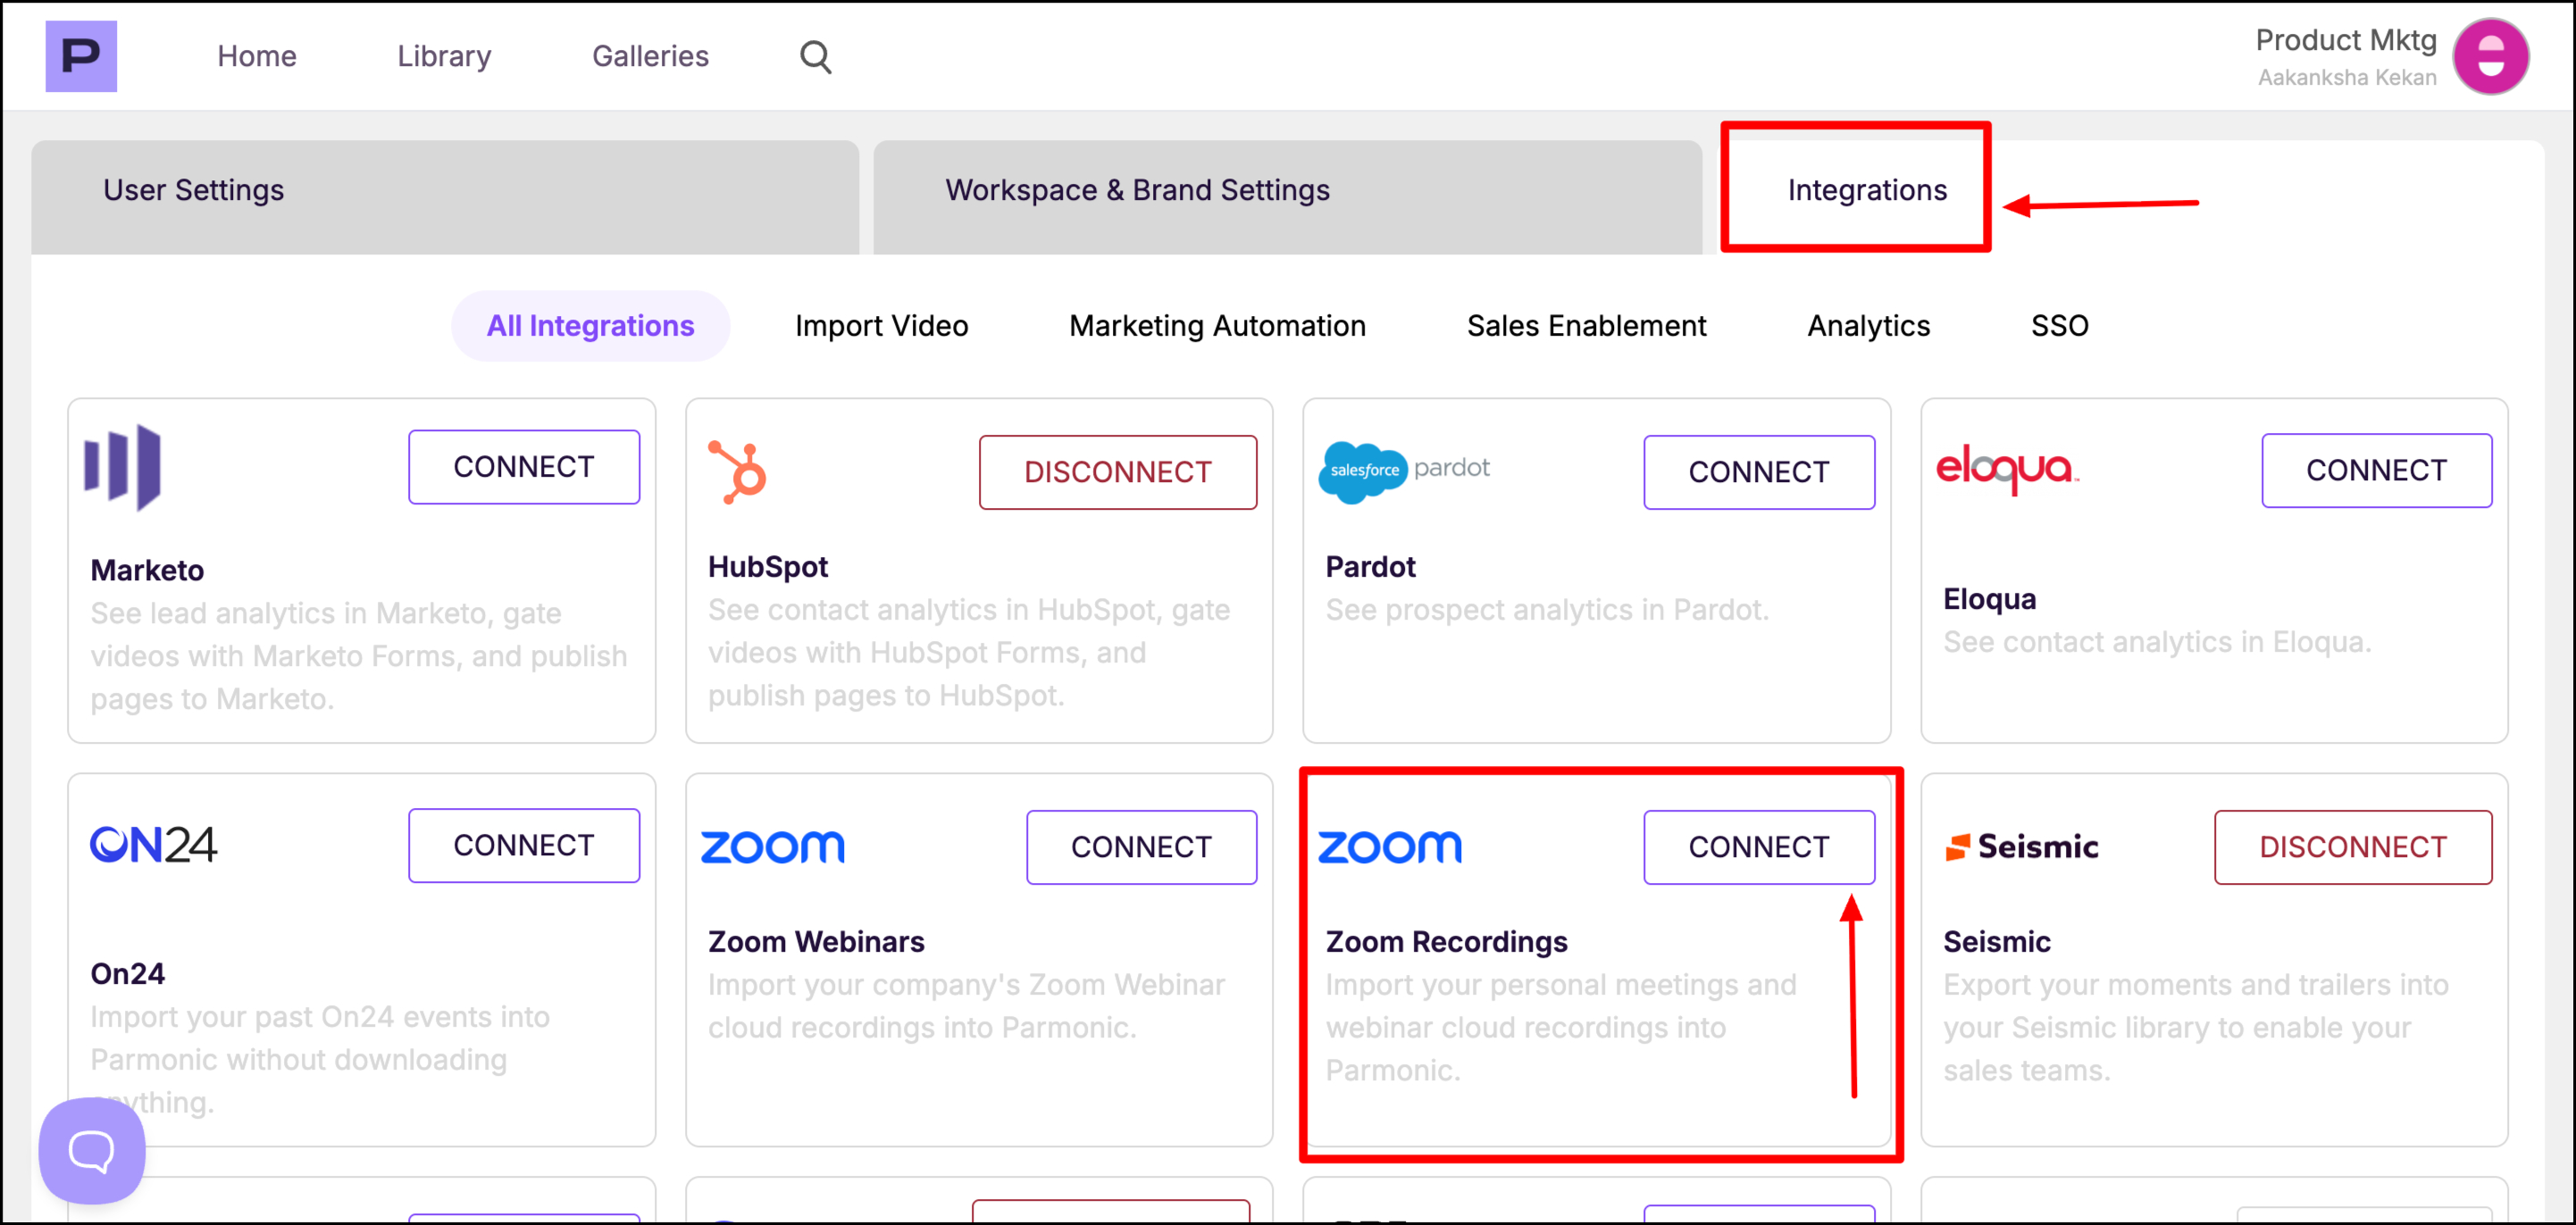Image resolution: width=2576 pixels, height=1225 pixels.
Task: Open Library in top navigation
Action: click(x=444, y=56)
